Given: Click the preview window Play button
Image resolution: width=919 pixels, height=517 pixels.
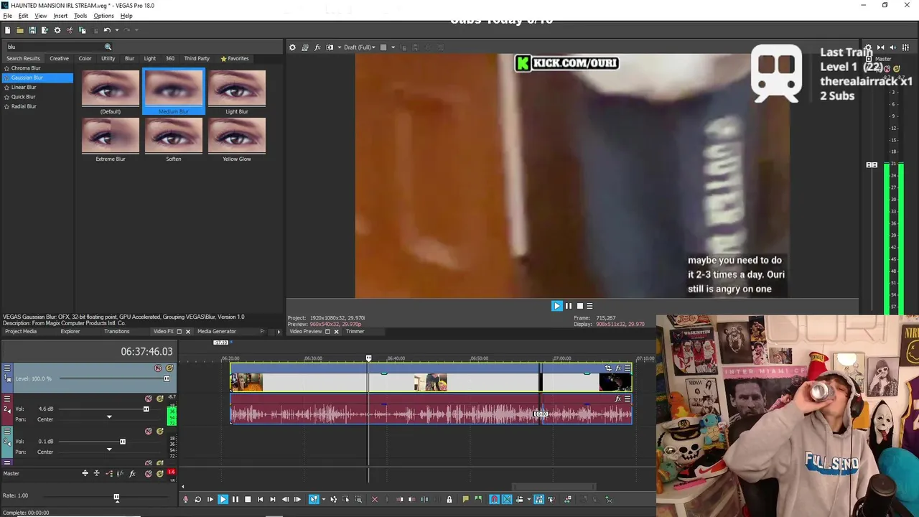Looking at the screenshot, I should click(x=556, y=306).
